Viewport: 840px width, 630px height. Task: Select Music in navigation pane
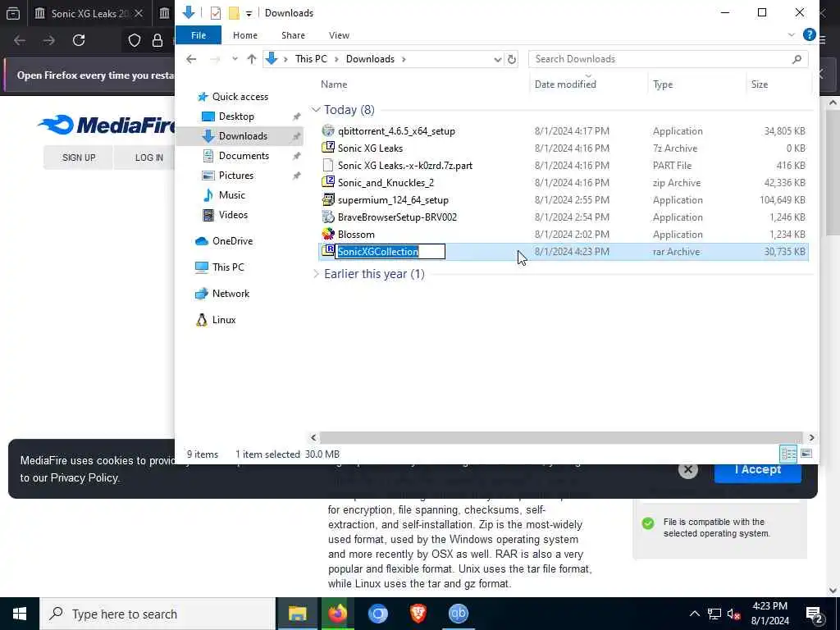tap(231, 195)
